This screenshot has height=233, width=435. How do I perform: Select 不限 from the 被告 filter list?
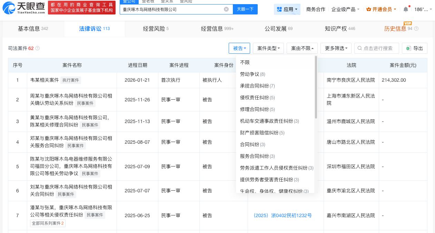pos(245,62)
